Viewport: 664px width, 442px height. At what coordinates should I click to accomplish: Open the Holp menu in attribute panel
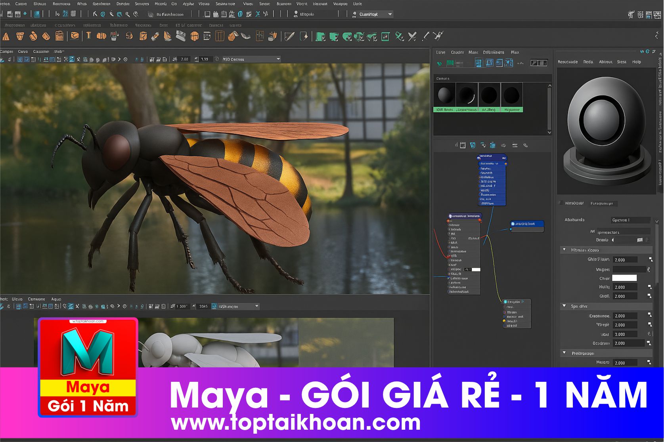(x=637, y=62)
